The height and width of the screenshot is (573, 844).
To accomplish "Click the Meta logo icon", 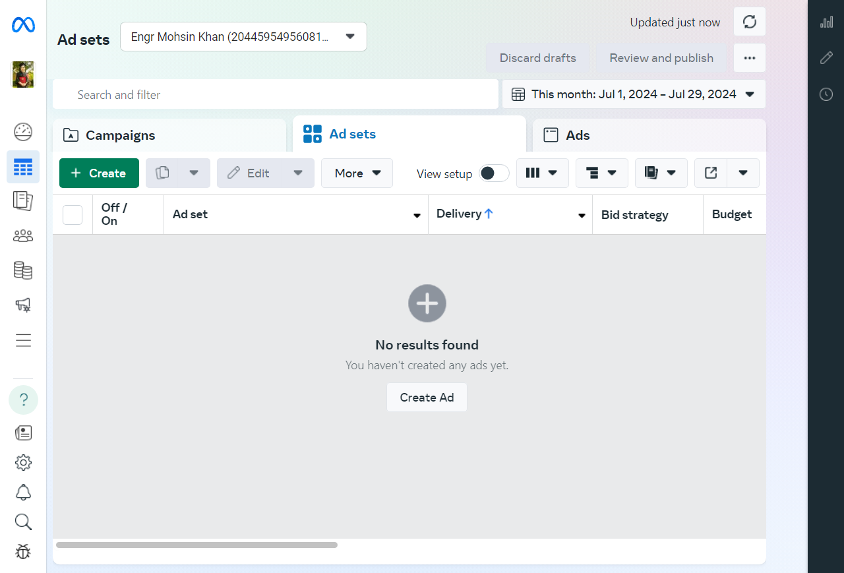I will [x=23, y=26].
